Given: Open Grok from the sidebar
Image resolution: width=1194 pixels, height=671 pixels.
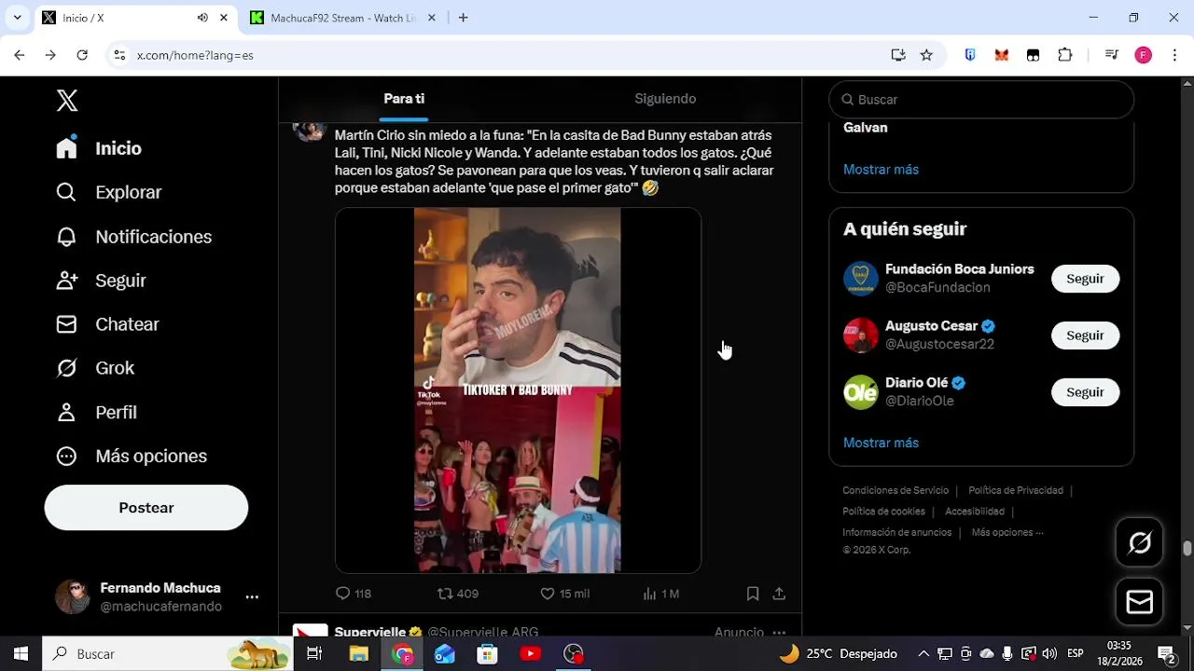Looking at the screenshot, I should click(95, 368).
